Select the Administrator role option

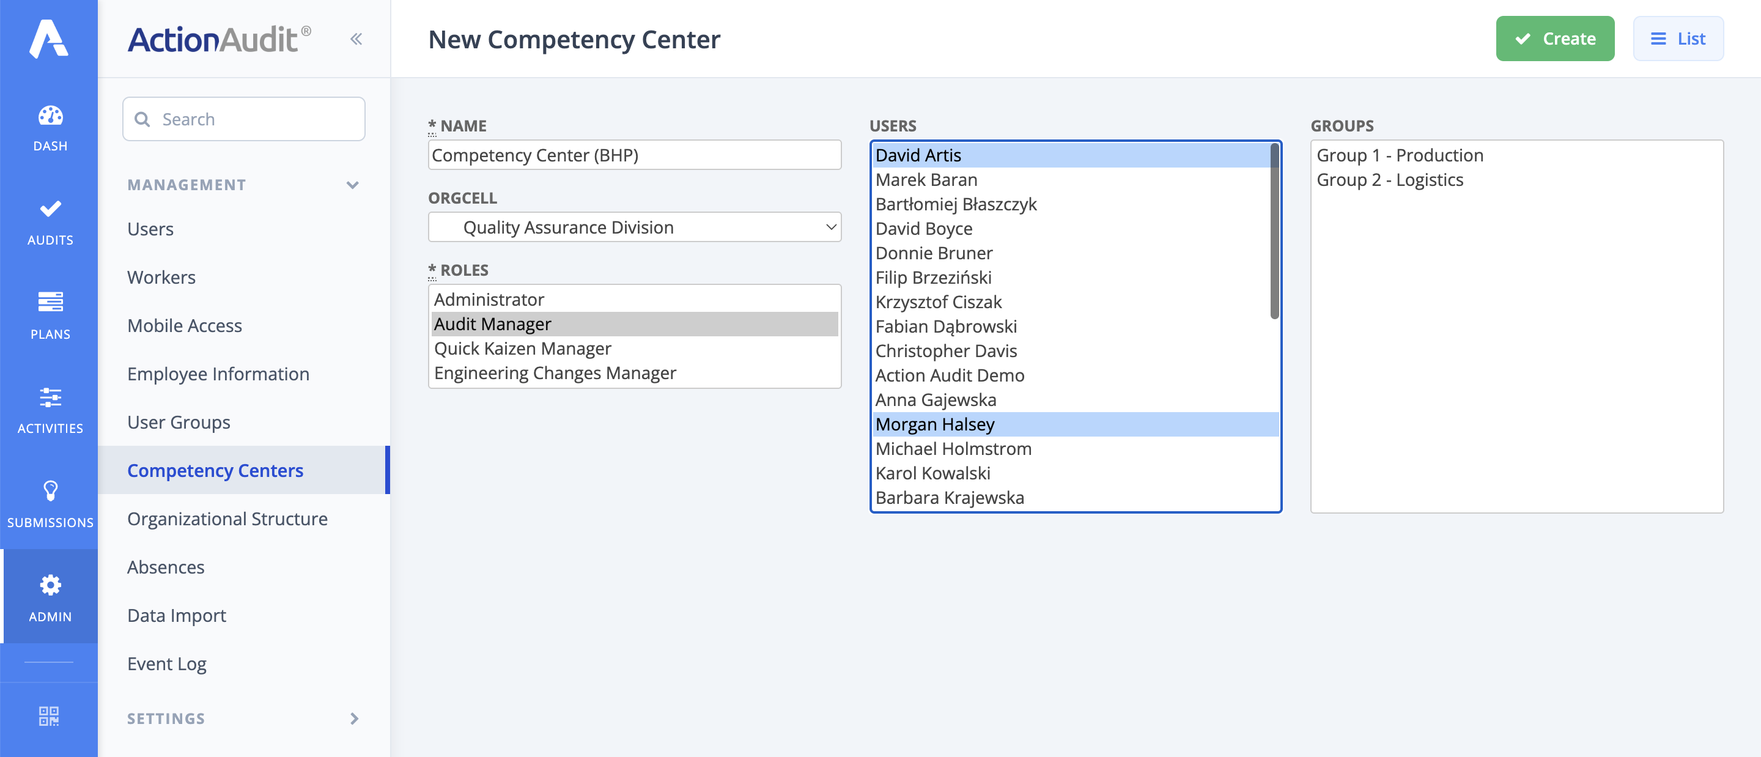pos(489,300)
